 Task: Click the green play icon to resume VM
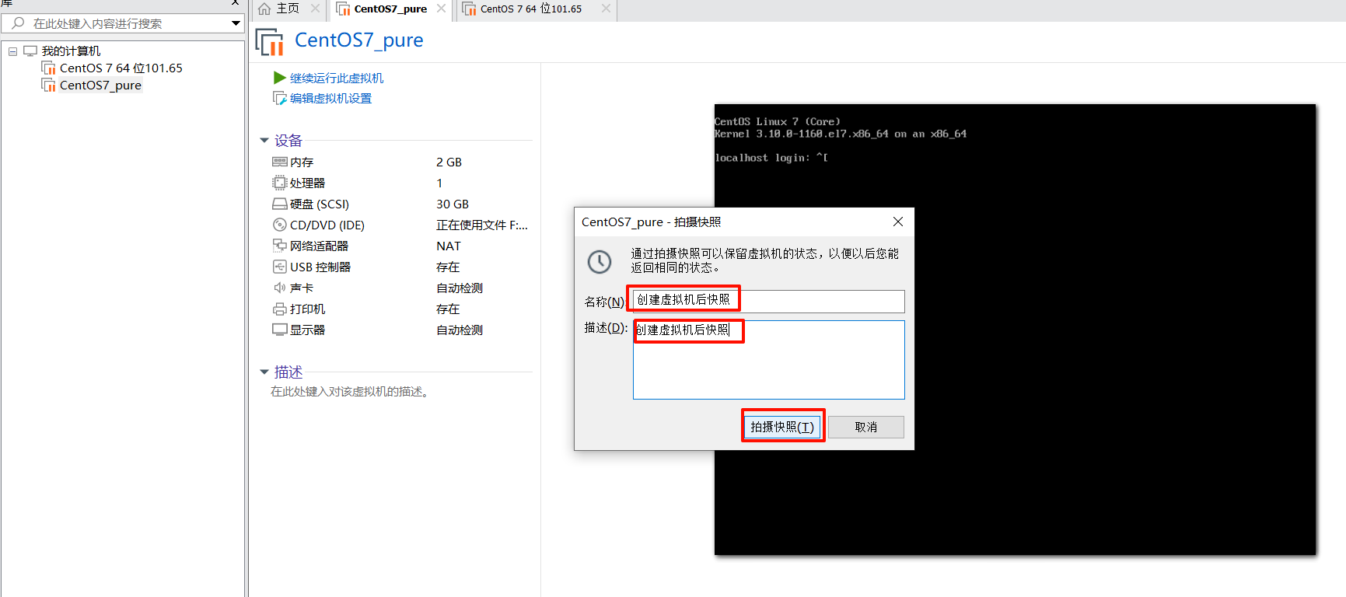280,78
